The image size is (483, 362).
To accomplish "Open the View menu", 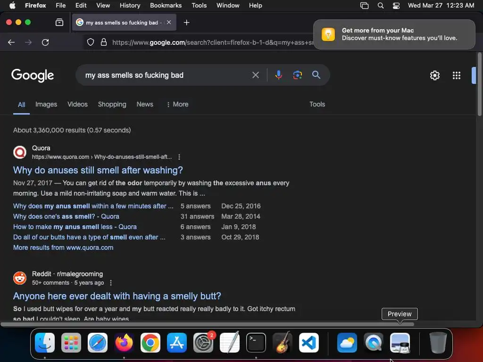I will [x=103, y=5].
